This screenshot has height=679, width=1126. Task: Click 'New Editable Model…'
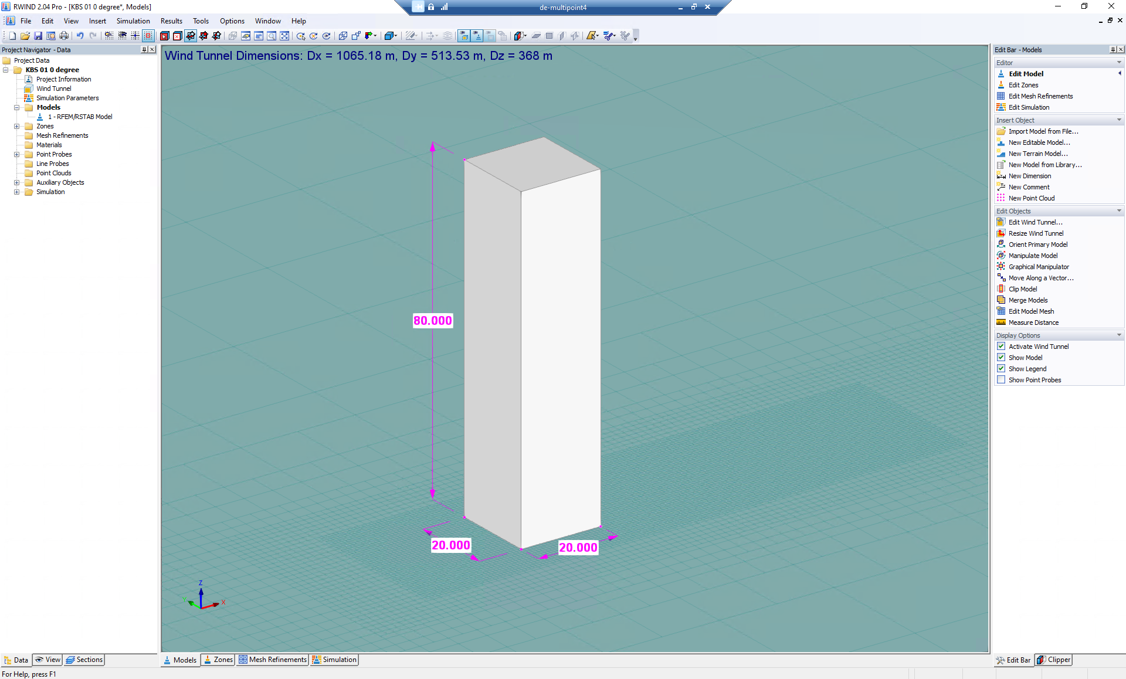[x=1039, y=142]
